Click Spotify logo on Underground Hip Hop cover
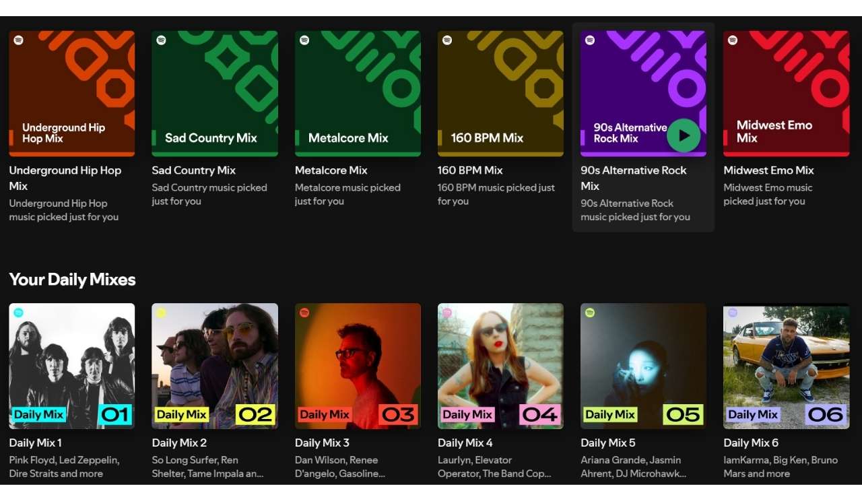 coord(19,40)
